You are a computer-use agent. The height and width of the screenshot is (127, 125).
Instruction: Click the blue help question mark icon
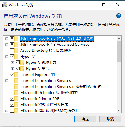(x=119, y=16)
